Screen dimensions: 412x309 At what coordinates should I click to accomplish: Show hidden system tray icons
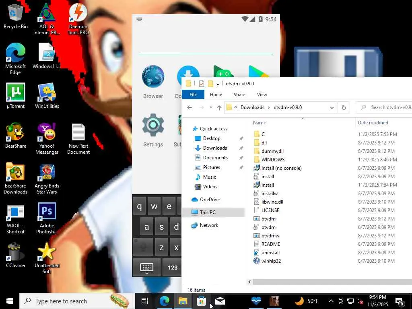tap(331, 301)
